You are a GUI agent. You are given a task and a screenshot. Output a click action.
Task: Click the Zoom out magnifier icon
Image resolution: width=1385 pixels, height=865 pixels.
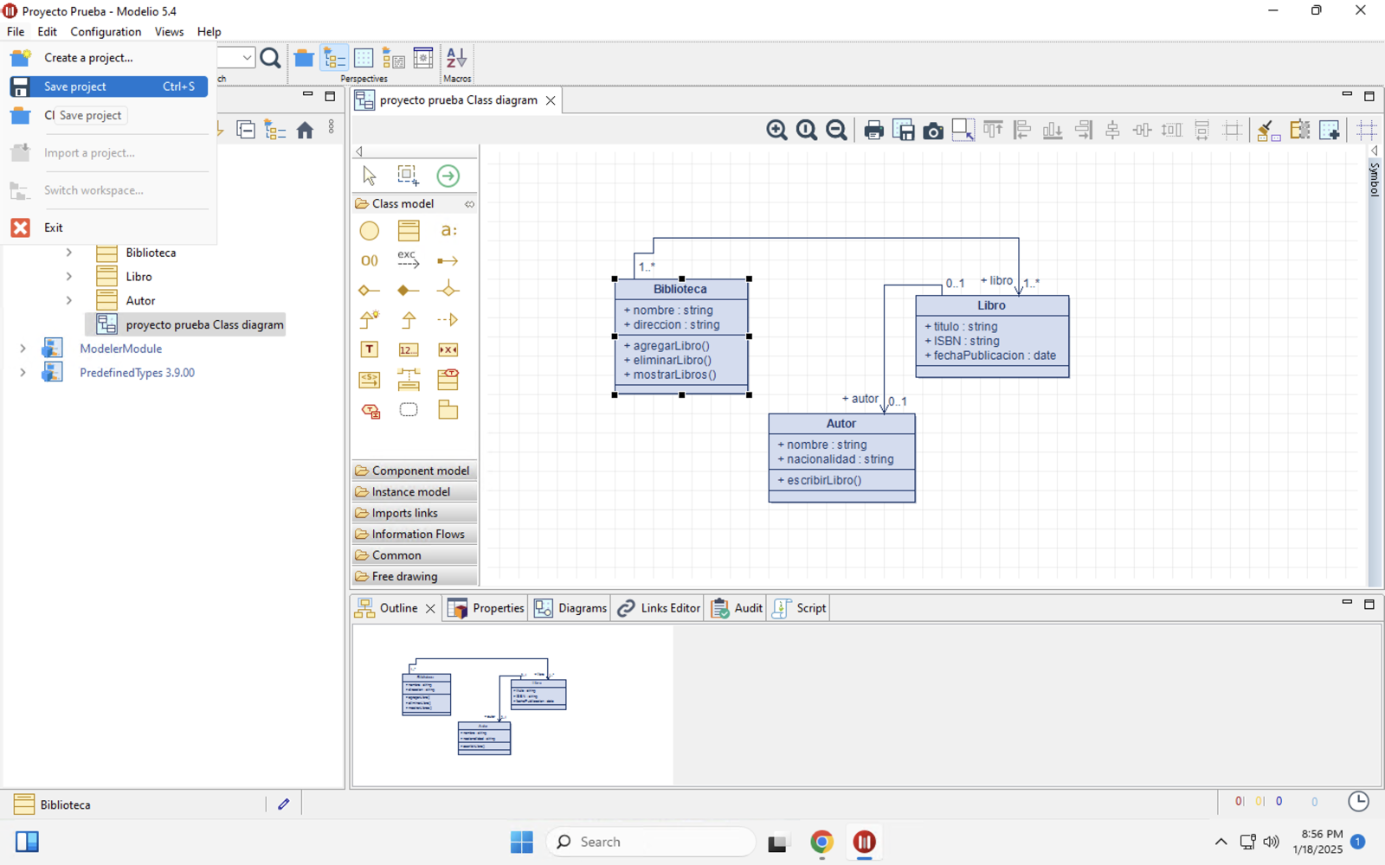836,130
